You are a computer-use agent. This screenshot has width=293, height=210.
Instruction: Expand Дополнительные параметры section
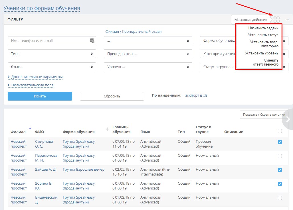click(x=35, y=77)
